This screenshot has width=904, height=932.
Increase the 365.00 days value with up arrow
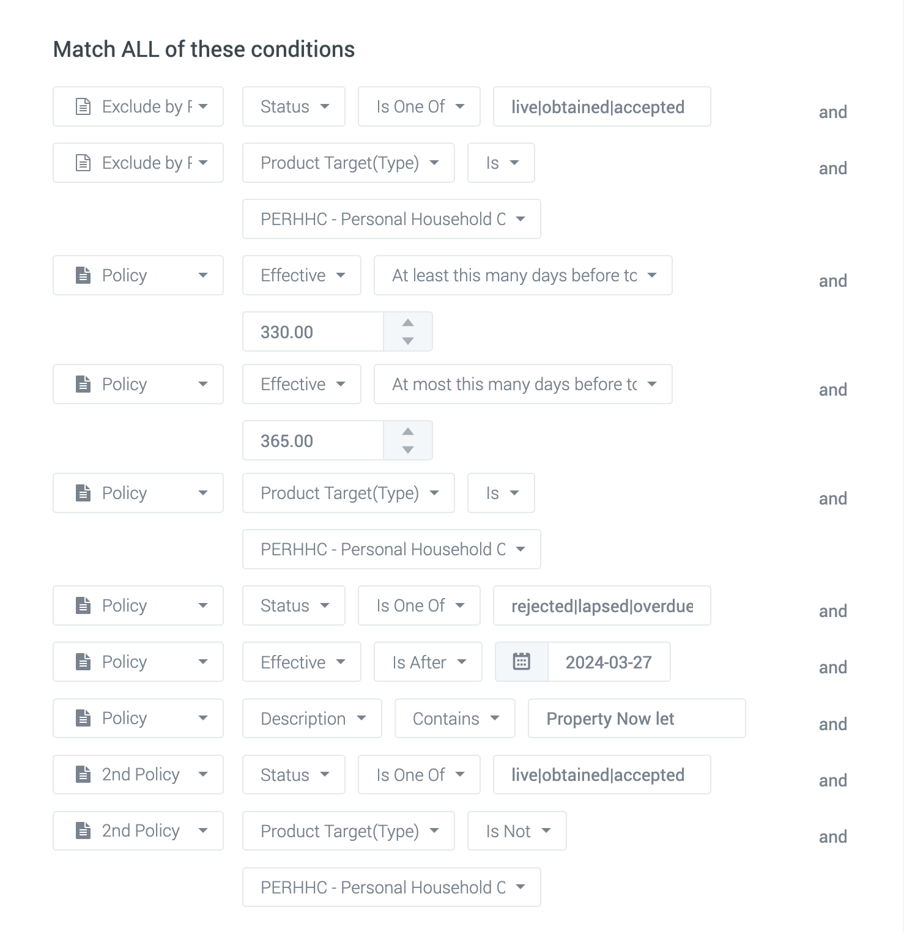click(x=408, y=432)
